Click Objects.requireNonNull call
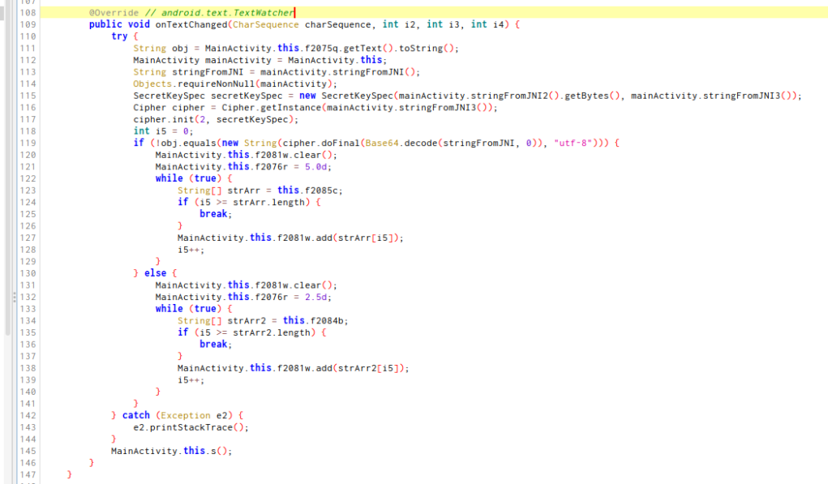The width and height of the screenshot is (828, 484). tap(234, 84)
